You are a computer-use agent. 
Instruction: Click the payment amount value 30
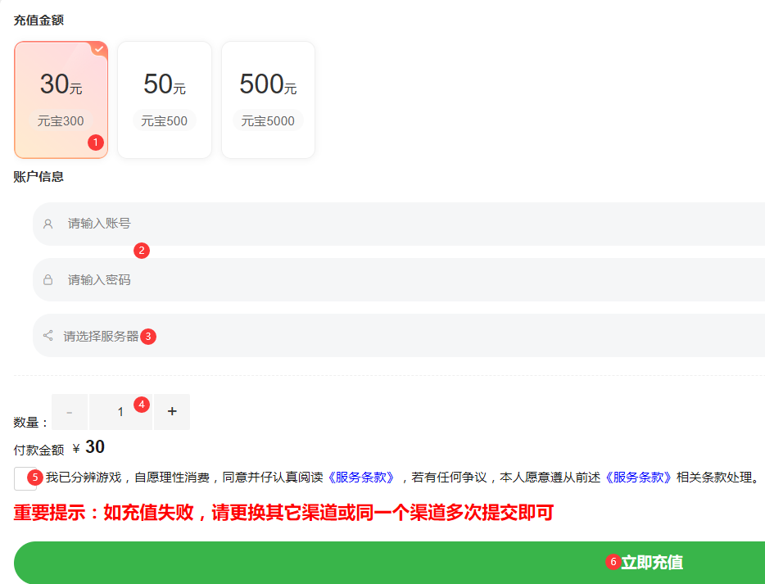click(95, 447)
